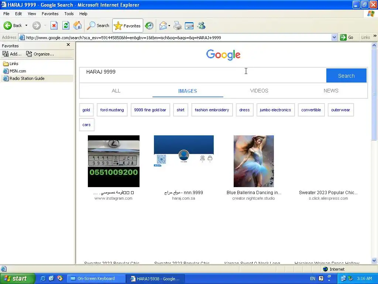Expand the Links toolbar chevron
Viewport: 378px width, 284px height.
tap(375, 36)
